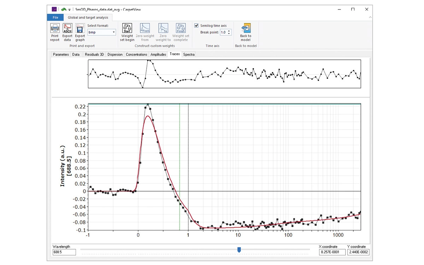Start Weight set begin
The width and height of the screenshot is (424, 265).
click(127, 29)
